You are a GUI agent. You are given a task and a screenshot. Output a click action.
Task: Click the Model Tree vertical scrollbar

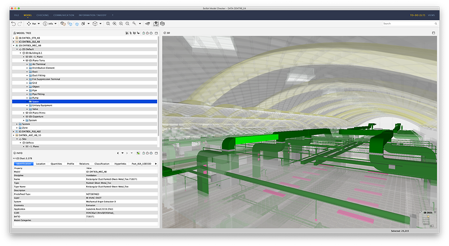tap(158, 86)
